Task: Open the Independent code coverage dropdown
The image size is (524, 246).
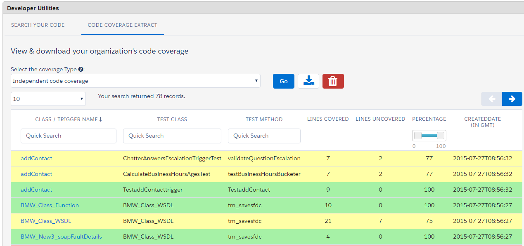Action: (135, 81)
